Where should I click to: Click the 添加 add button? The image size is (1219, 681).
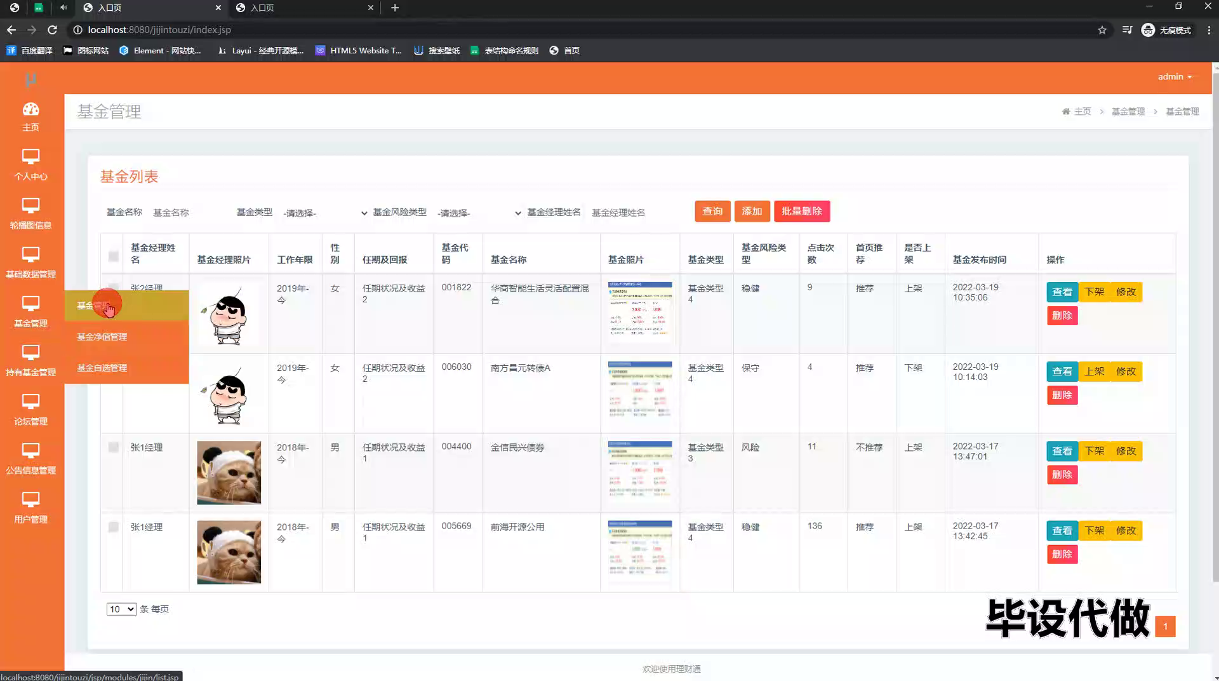(x=752, y=212)
